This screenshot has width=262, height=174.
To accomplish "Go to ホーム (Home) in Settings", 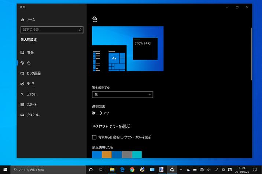I will click(31, 19).
